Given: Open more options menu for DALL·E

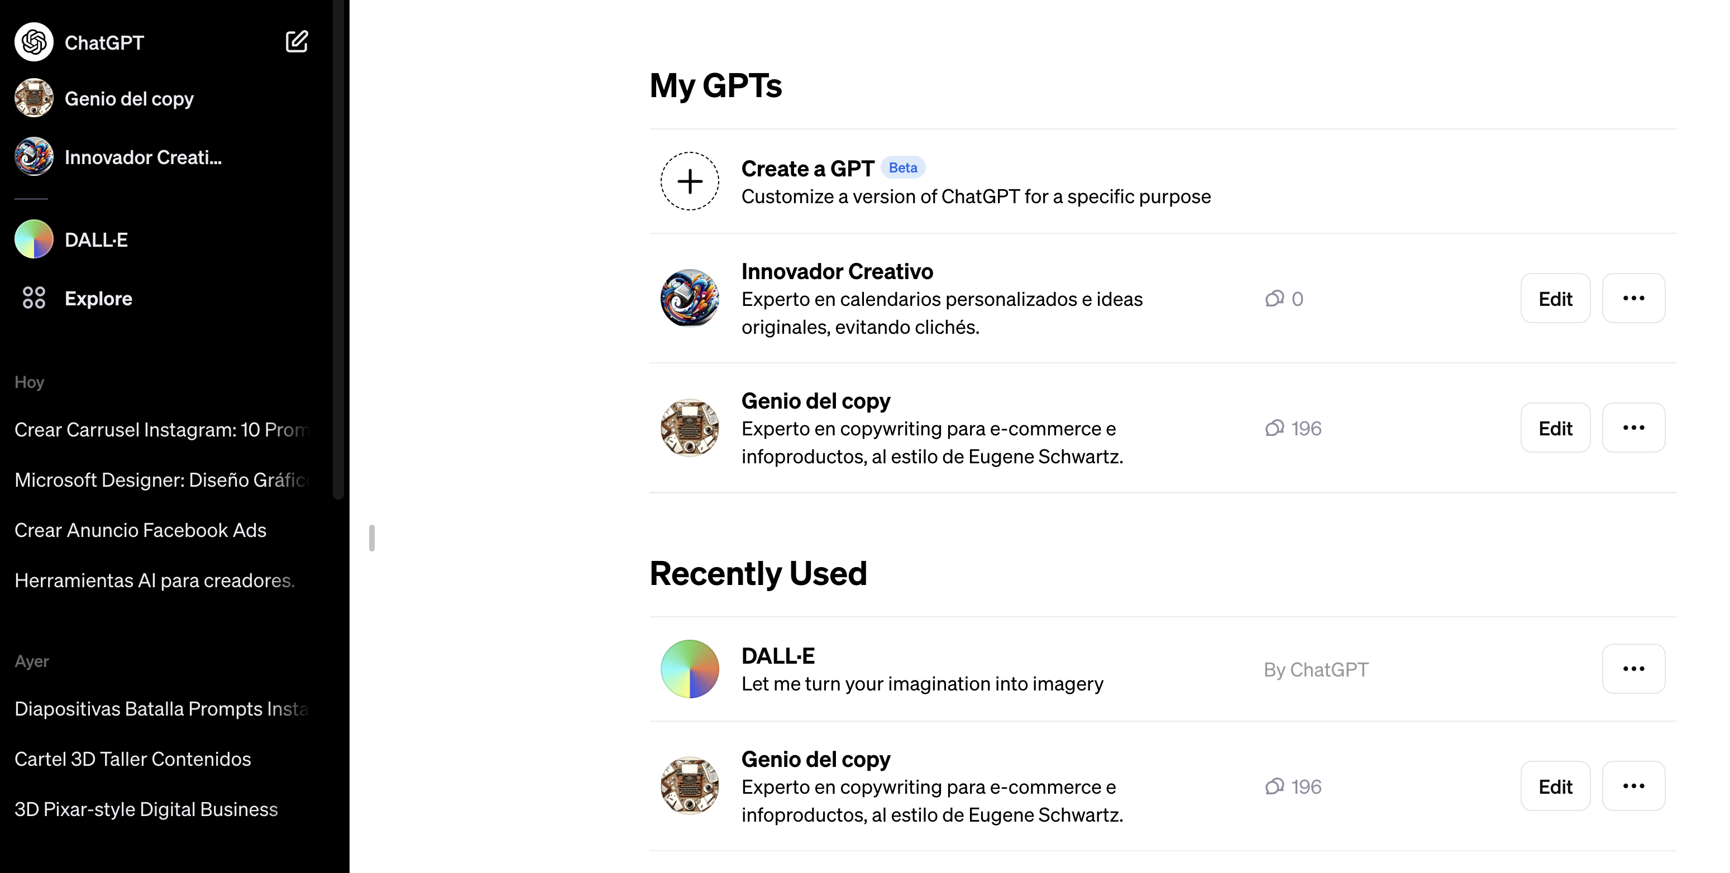Looking at the screenshot, I should coord(1633,669).
